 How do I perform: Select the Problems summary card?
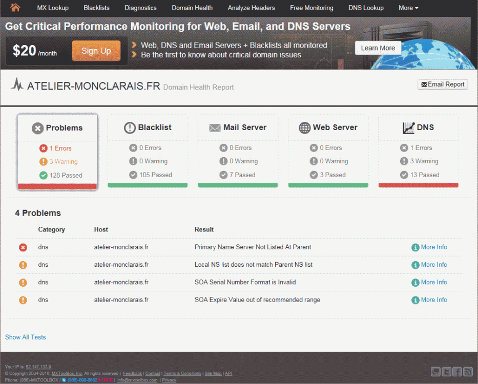tap(57, 152)
